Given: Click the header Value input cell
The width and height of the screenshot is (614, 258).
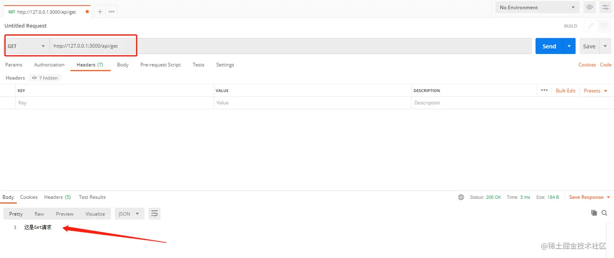Looking at the screenshot, I should [x=312, y=103].
